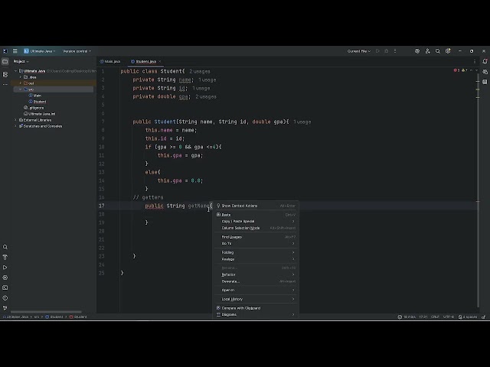Viewport: 490px width, 367px height.
Task: Open the Current File run configuration dropdown
Action: point(359,51)
